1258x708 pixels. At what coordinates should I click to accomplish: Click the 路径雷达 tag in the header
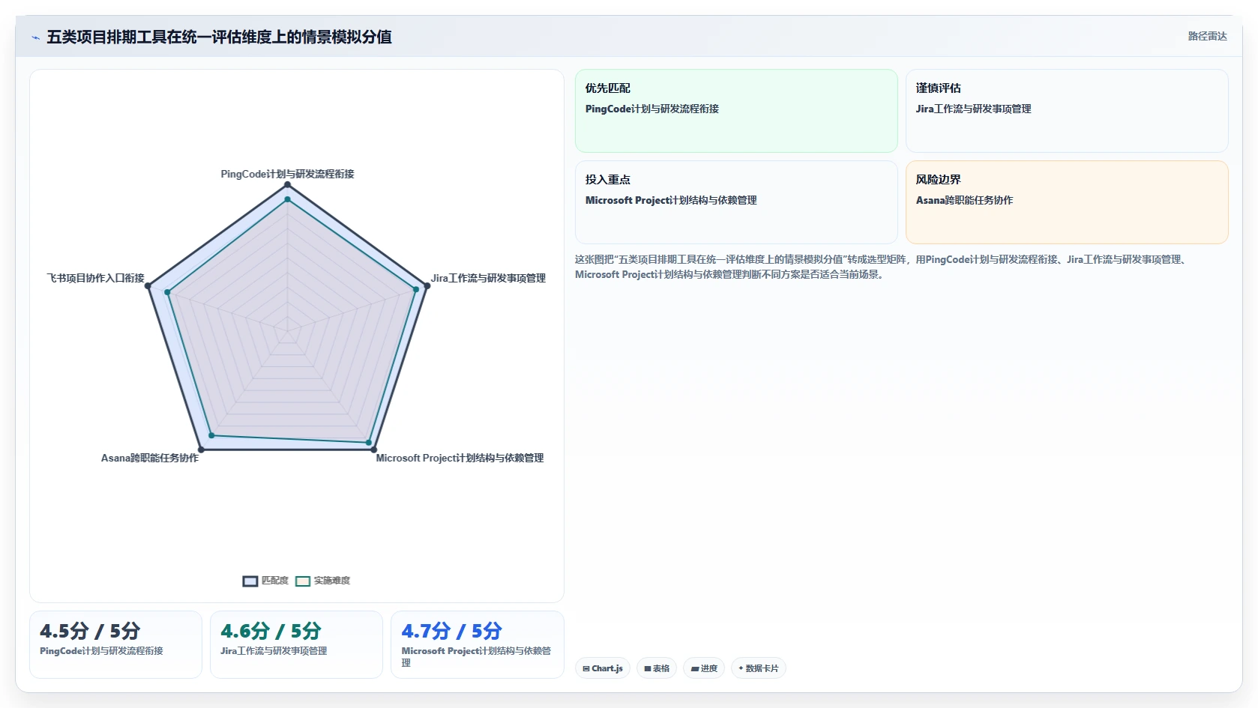coord(1207,36)
